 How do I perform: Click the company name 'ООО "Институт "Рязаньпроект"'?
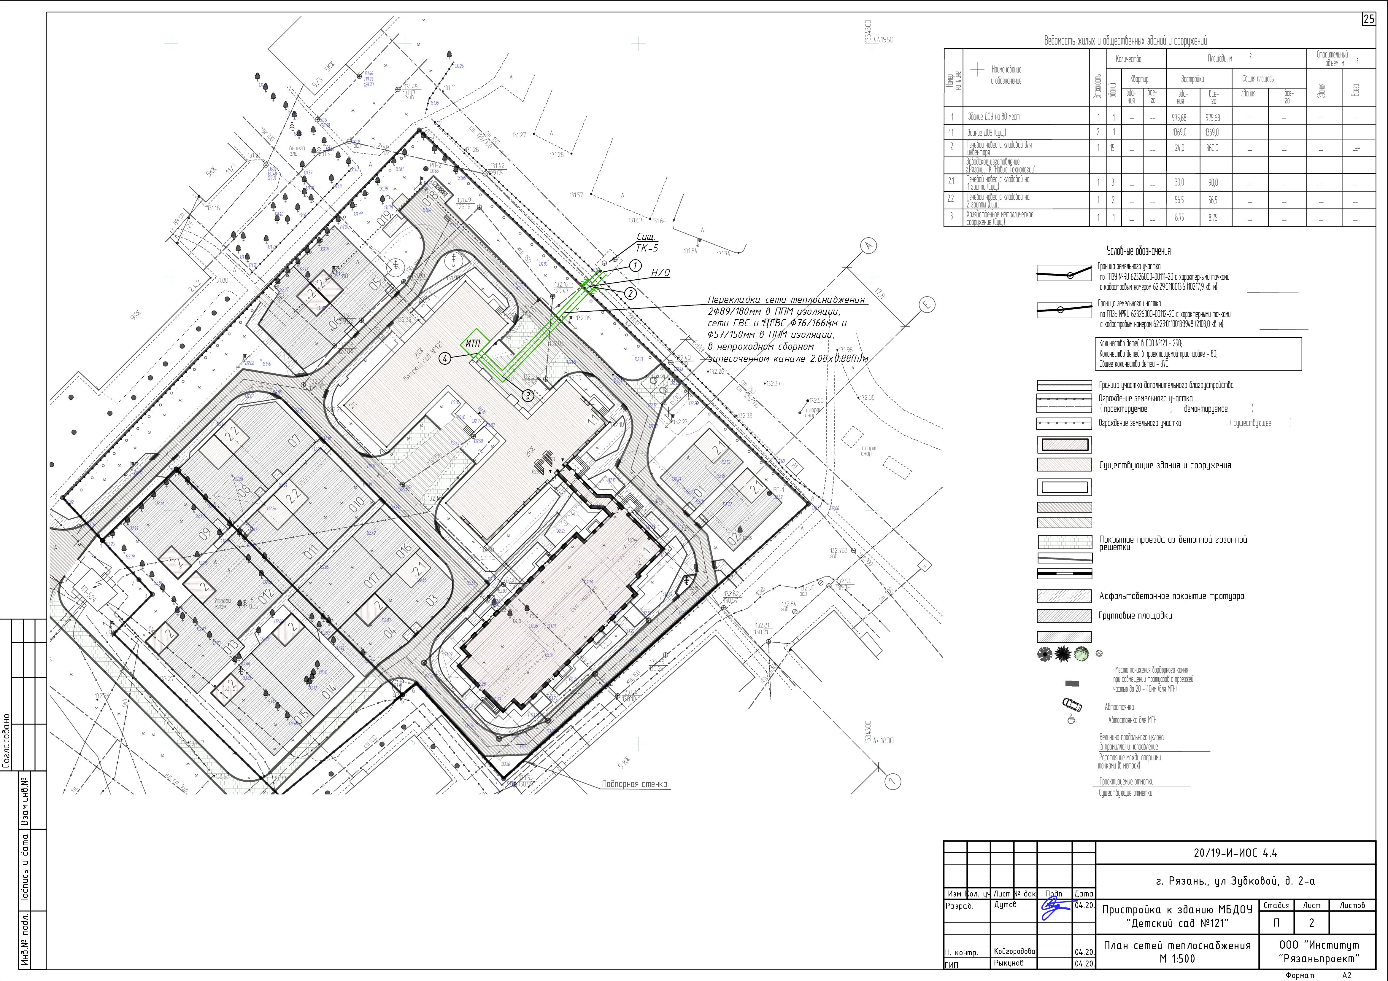click(1319, 951)
